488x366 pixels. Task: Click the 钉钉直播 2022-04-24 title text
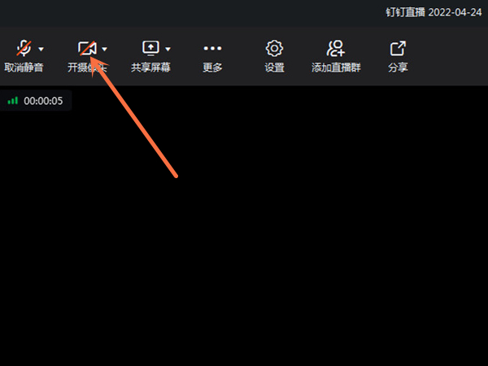pyautogui.click(x=434, y=12)
